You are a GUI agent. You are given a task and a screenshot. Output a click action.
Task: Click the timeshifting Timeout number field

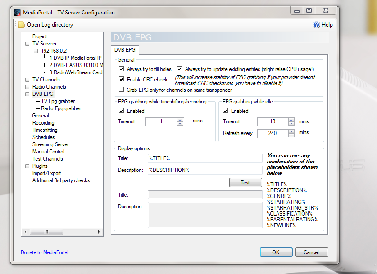point(161,122)
